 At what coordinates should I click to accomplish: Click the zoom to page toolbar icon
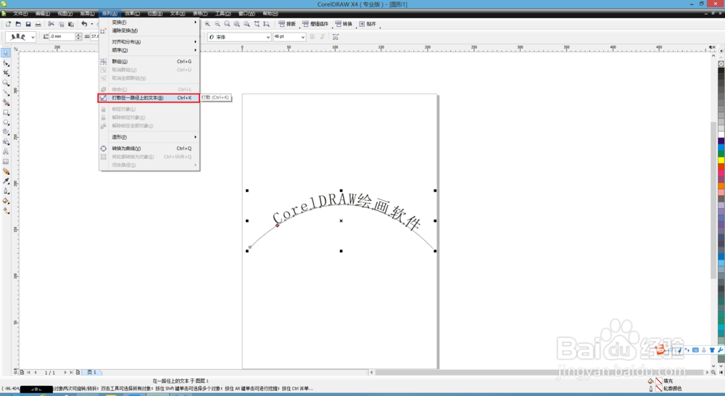[x=257, y=24]
